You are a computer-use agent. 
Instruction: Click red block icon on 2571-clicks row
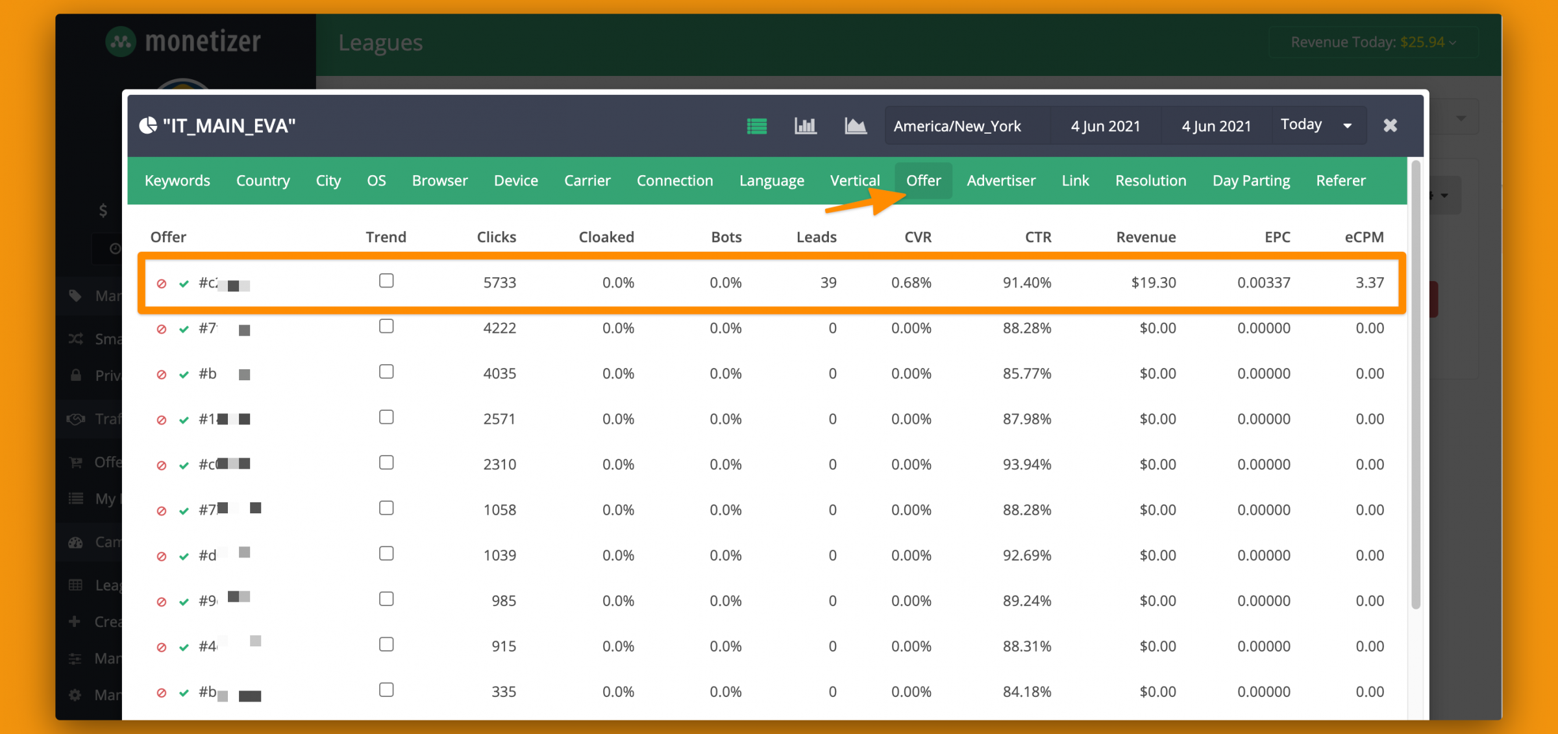162,420
